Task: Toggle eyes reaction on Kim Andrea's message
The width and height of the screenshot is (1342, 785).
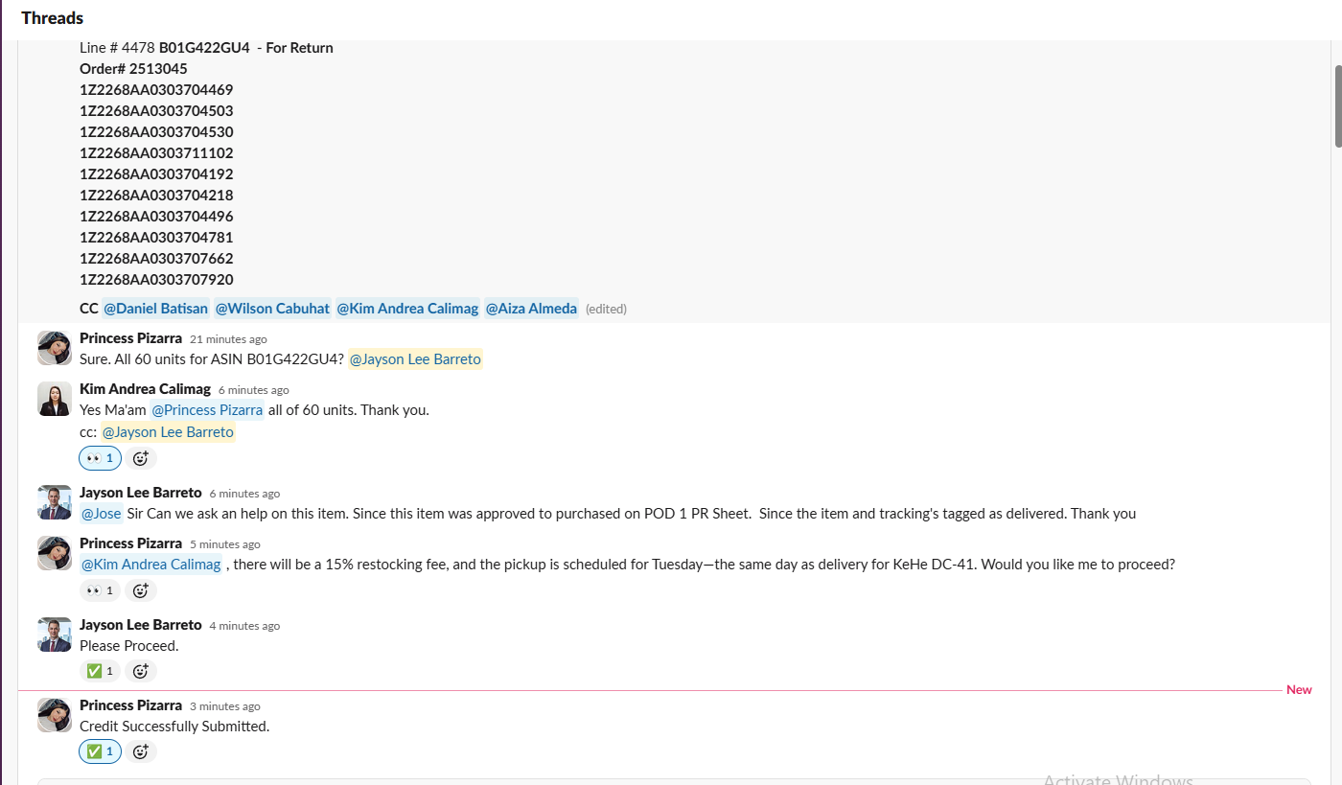Action: [x=100, y=458]
